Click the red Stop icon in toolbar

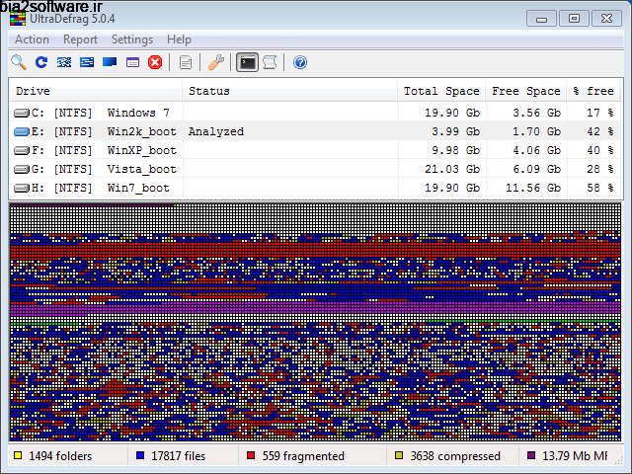(x=155, y=62)
